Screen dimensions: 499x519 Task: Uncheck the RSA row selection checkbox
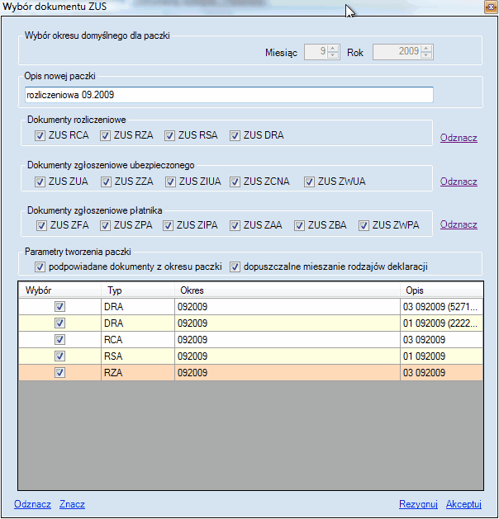(60, 356)
